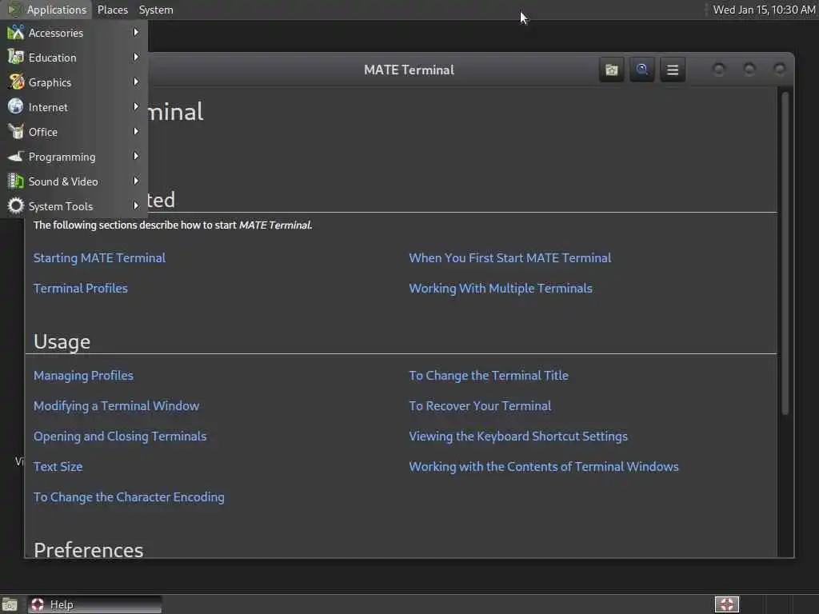Open Working With Multiple Terminals link
Image resolution: width=819 pixels, height=614 pixels.
coord(501,288)
